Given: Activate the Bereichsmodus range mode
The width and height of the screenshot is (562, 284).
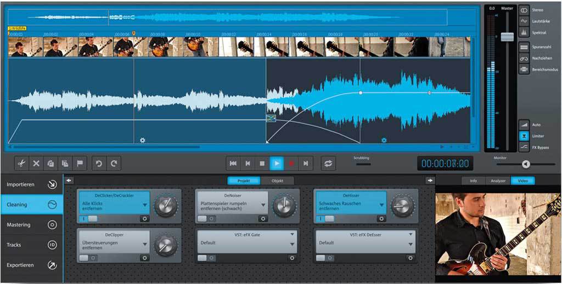Looking at the screenshot, I should (x=524, y=69).
